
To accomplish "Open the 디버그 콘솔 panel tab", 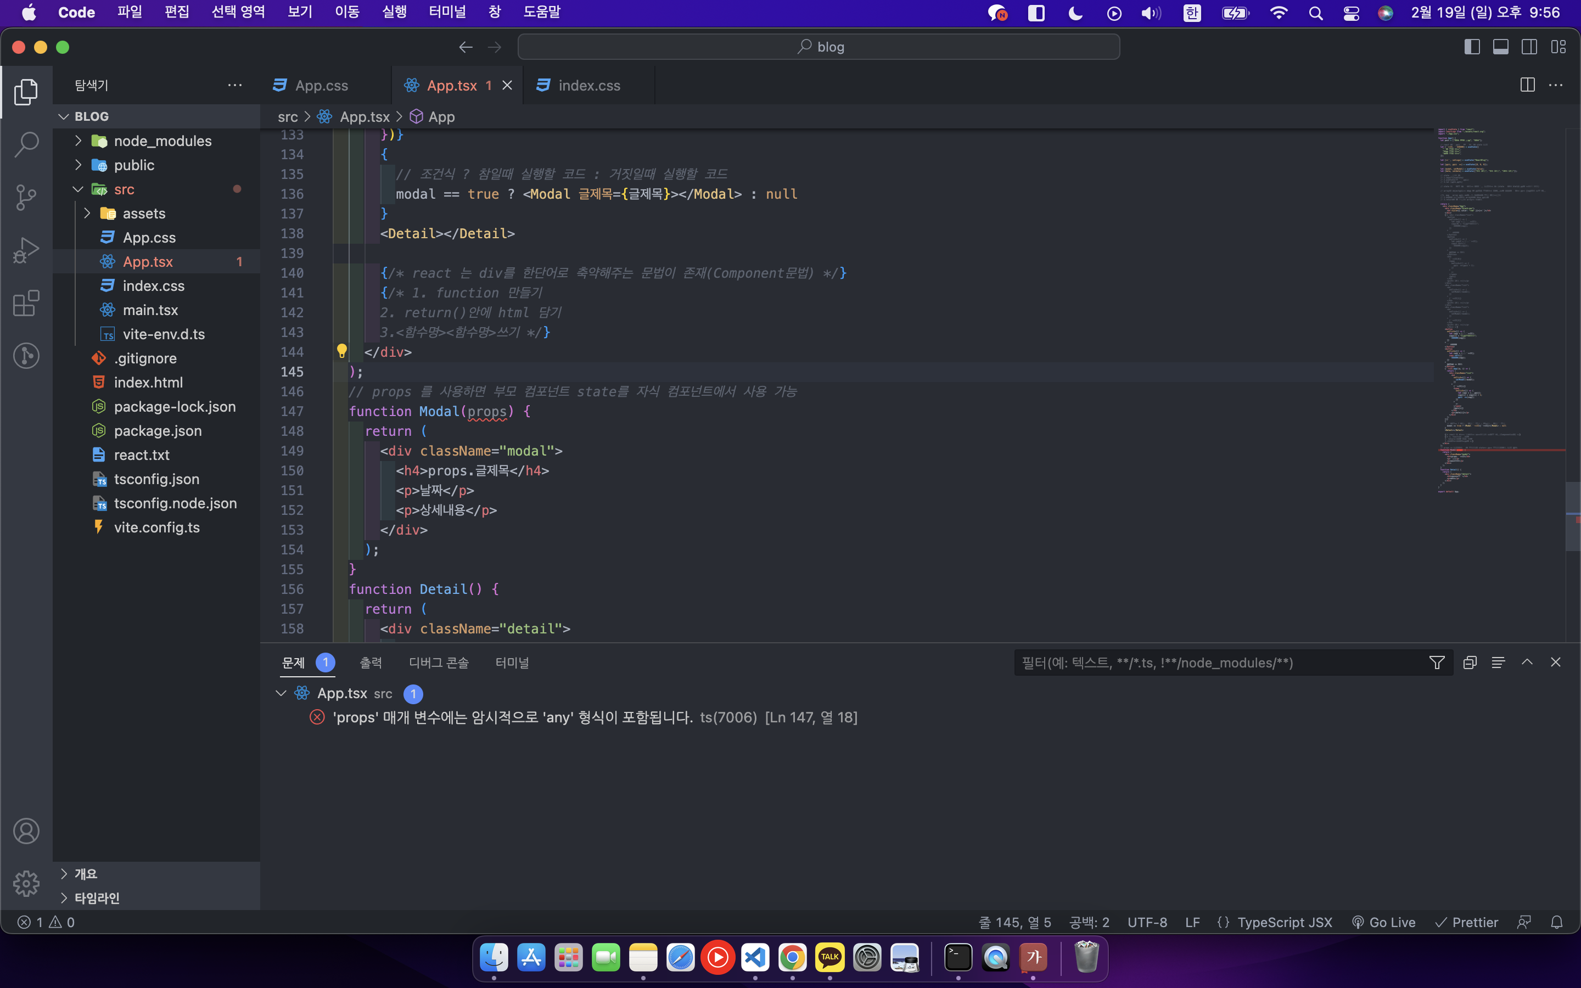I will tap(439, 663).
